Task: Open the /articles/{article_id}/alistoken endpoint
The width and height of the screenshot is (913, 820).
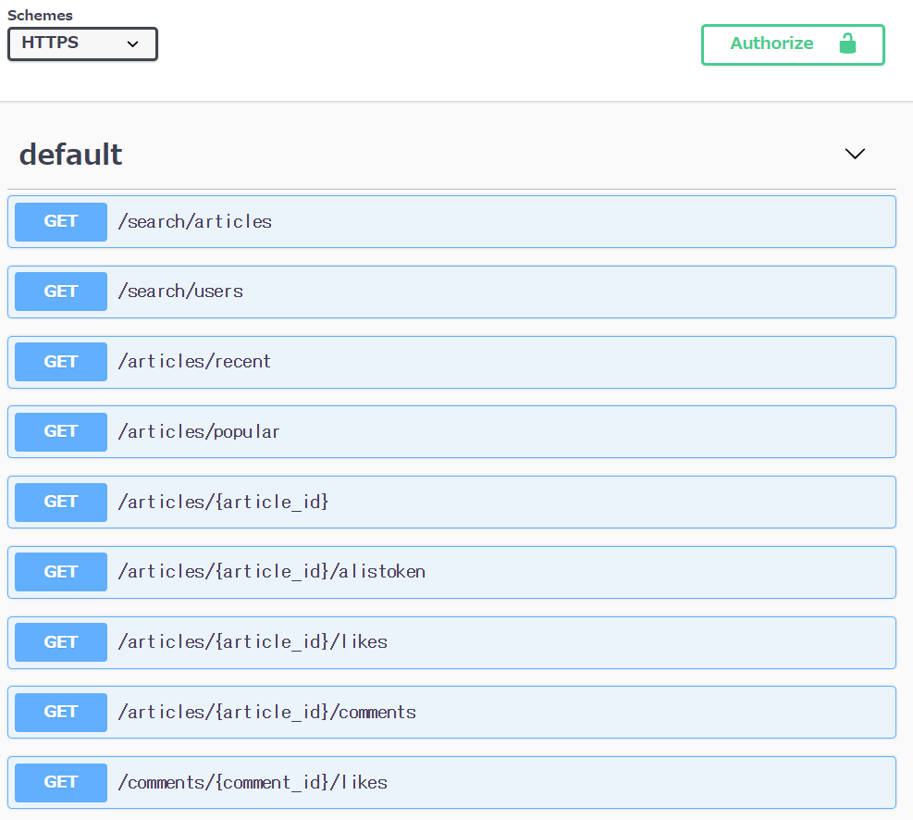Action: [272, 572]
